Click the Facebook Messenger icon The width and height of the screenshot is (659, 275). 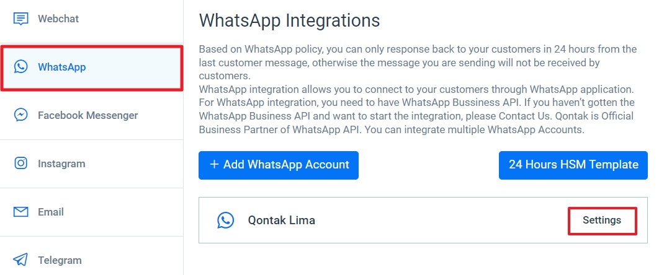tap(21, 115)
